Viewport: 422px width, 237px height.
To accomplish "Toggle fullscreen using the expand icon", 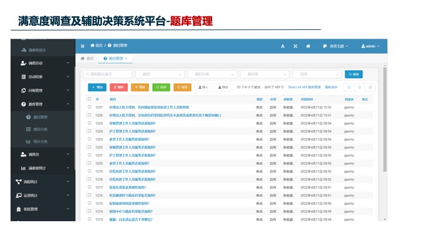I will [295, 46].
